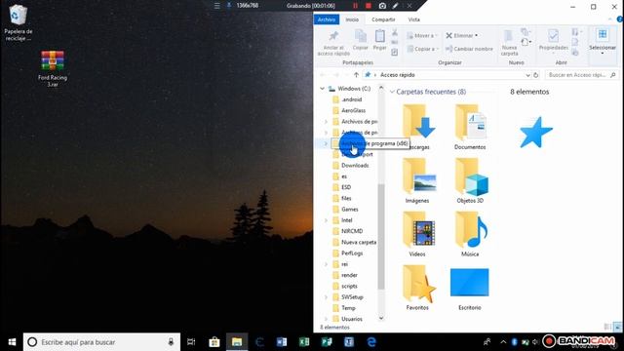Open the Copiar a dropdown
This screenshot has height=351, width=624.
tap(422, 49)
